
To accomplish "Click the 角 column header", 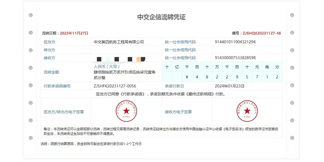I will 267,67.
